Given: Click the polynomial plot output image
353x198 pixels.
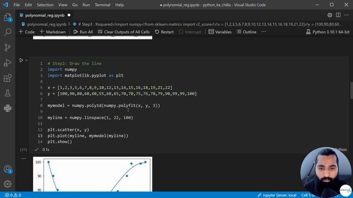Looking at the screenshot, I should [x=93, y=174].
